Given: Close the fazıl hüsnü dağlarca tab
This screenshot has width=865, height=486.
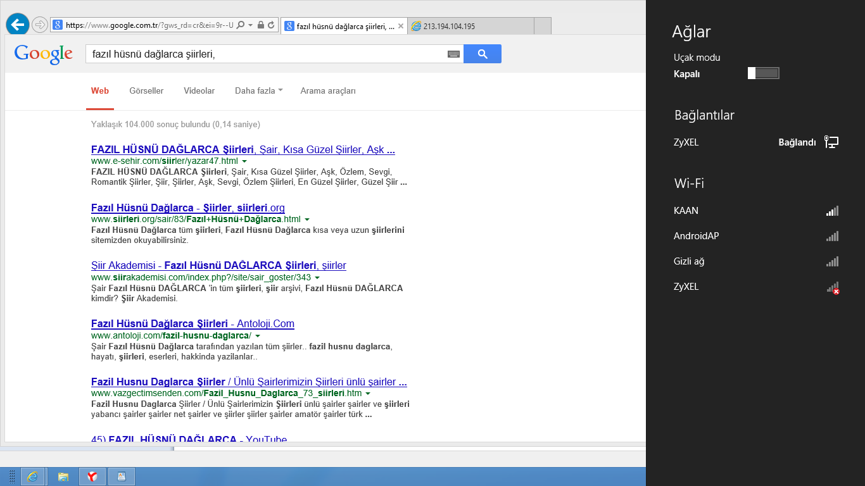Looking at the screenshot, I should pos(400,26).
